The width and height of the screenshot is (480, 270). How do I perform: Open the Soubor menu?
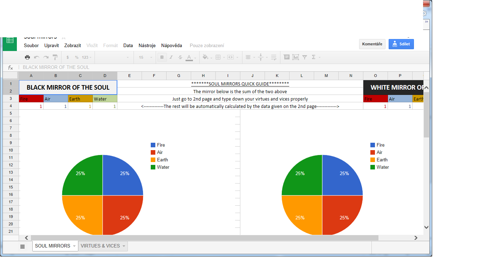(31, 45)
